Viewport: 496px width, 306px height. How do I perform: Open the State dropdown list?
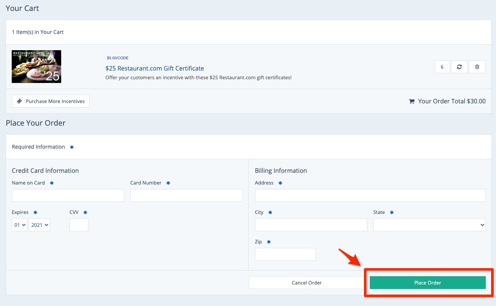(x=429, y=225)
